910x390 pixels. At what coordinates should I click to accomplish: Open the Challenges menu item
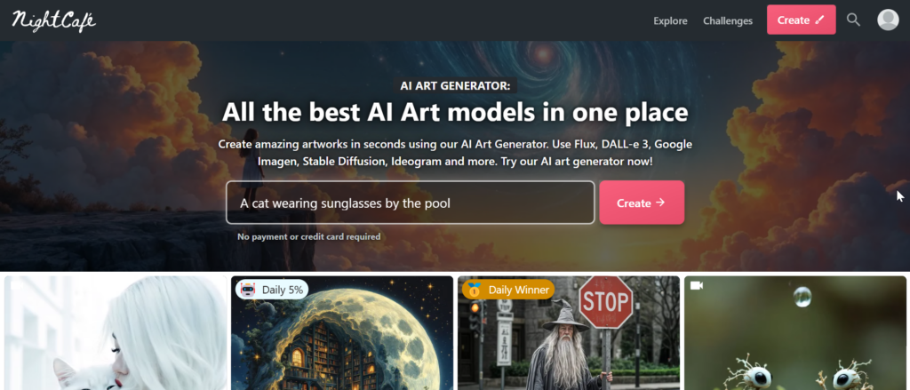point(728,20)
